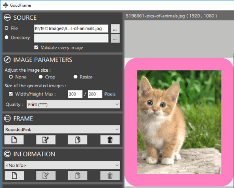This screenshot has height=188, width=234.
Task: Click the max height field showing 300
Action: 95,94
